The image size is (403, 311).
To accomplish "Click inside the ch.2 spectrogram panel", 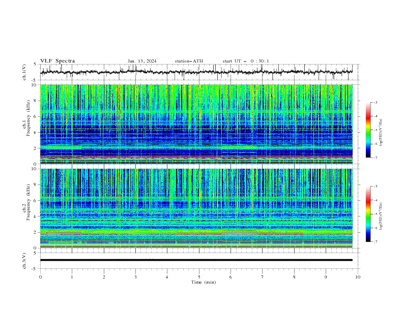I will click(x=196, y=208).
